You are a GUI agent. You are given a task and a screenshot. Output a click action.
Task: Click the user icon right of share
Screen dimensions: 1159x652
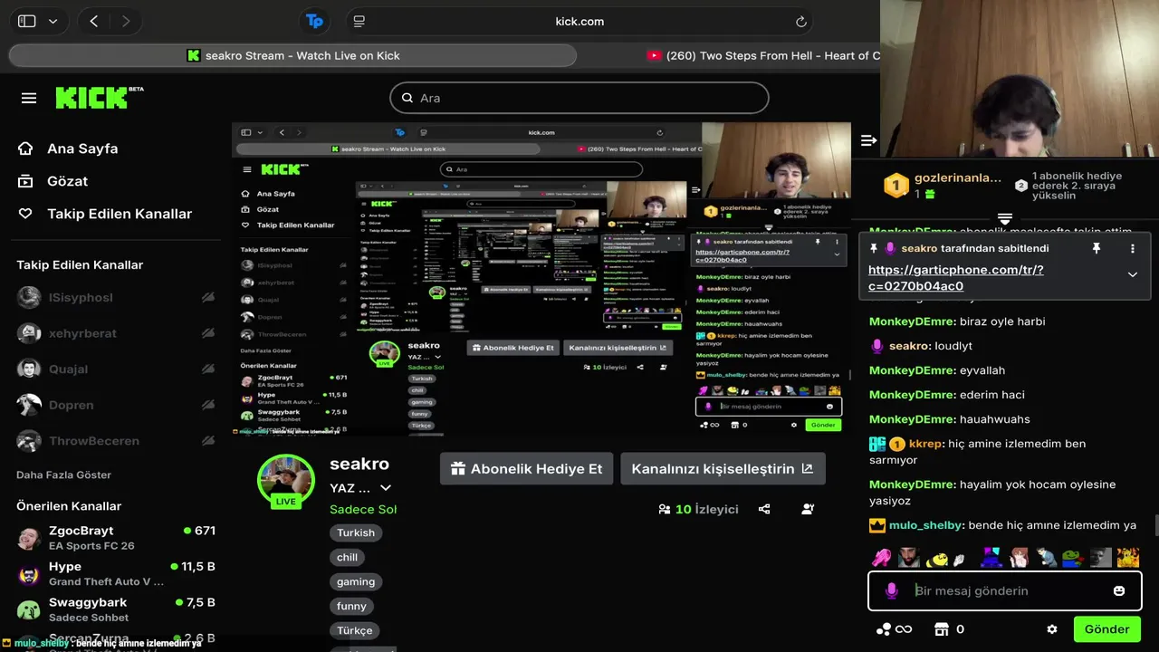tap(808, 509)
